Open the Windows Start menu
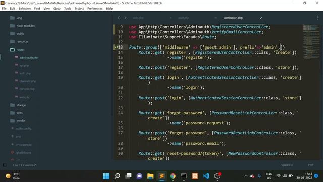Image resolution: width=323 pixels, height=182 pixels. tap(106, 176)
